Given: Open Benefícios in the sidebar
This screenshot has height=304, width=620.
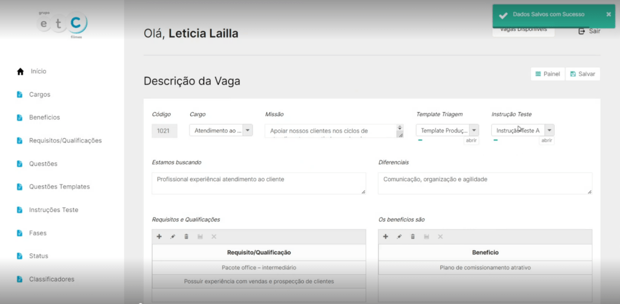Looking at the screenshot, I should 44,117.
